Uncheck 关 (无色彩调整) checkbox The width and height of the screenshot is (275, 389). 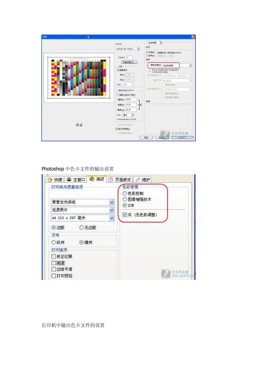tap(125, 215)
